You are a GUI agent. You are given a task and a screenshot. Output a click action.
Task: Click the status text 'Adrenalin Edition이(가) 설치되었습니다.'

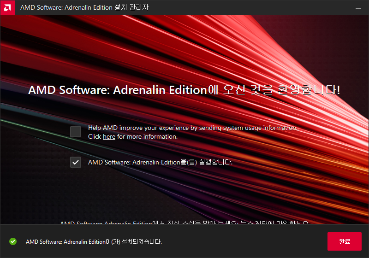tap(113, 242)
